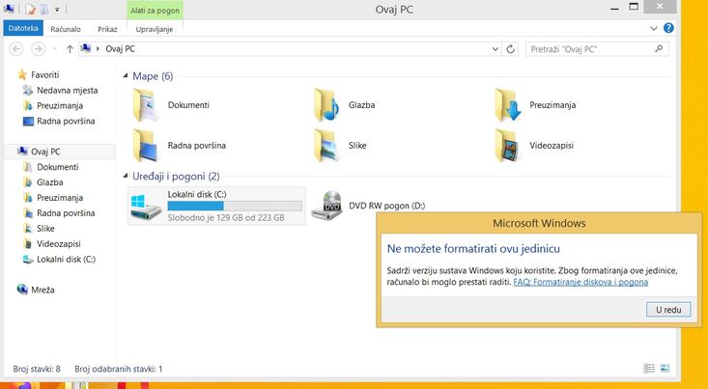Click the search magnifier icon

click(660, 48)
